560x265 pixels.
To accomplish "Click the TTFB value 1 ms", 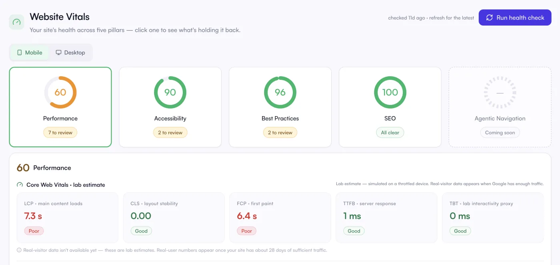I will coord(352,216).
